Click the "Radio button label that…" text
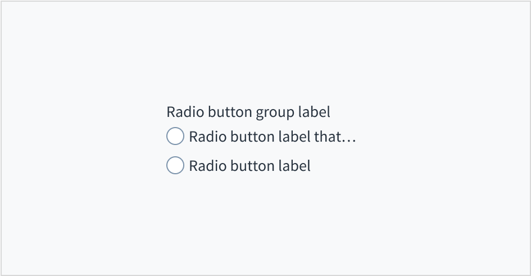 pos(273,137)
